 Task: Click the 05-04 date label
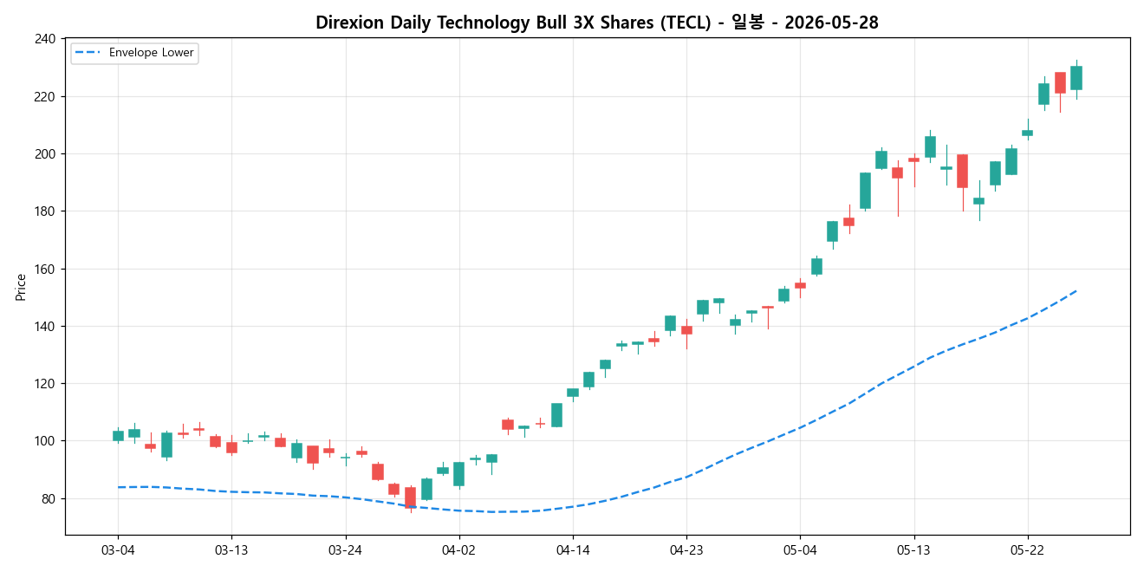[x=800, y=549]
